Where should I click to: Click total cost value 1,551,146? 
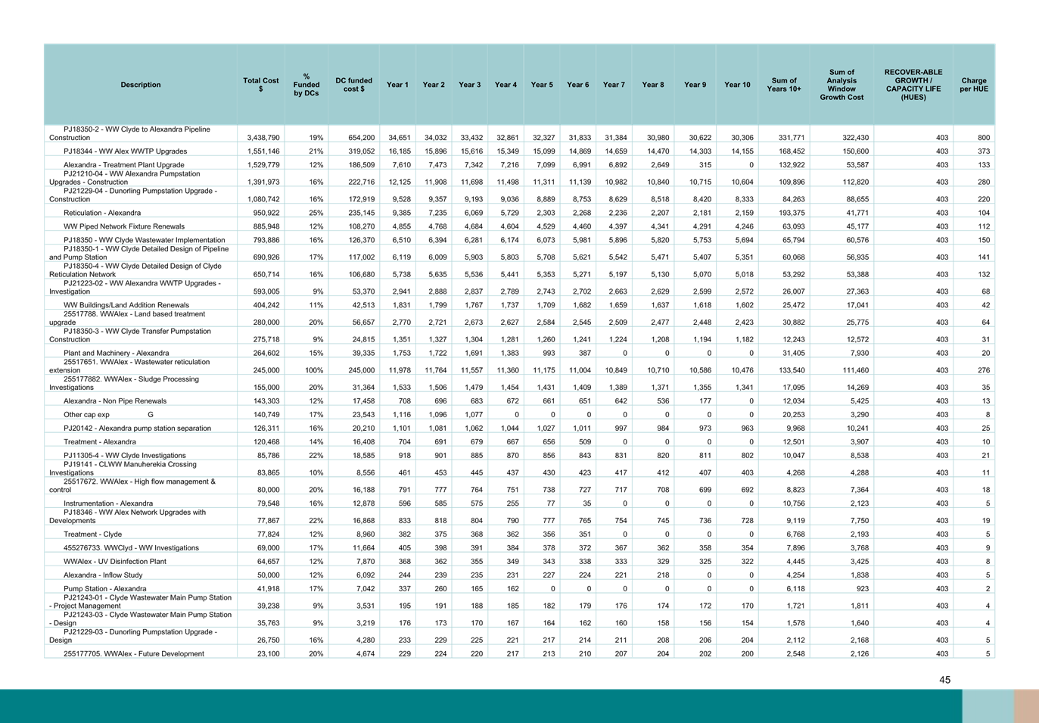[263, 151]
